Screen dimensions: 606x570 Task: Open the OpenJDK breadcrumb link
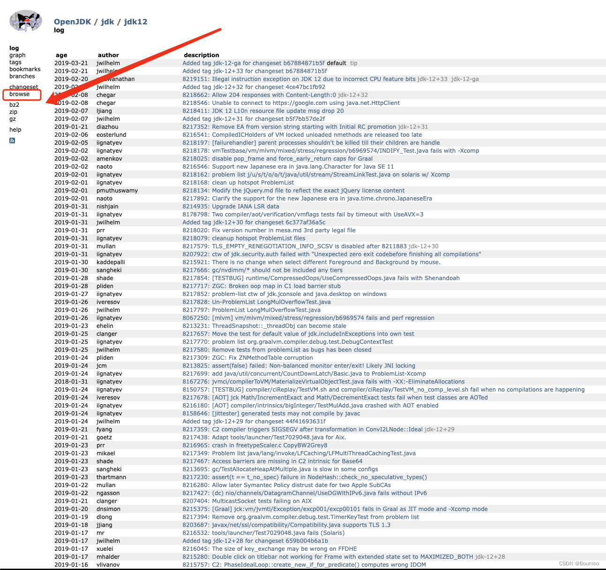[x=73, y=22]
